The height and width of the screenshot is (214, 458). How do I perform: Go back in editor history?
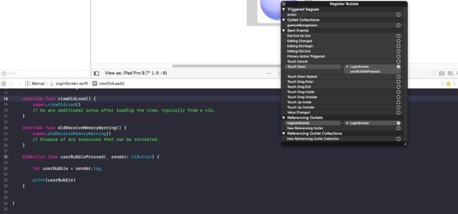[x=12, y=84]
